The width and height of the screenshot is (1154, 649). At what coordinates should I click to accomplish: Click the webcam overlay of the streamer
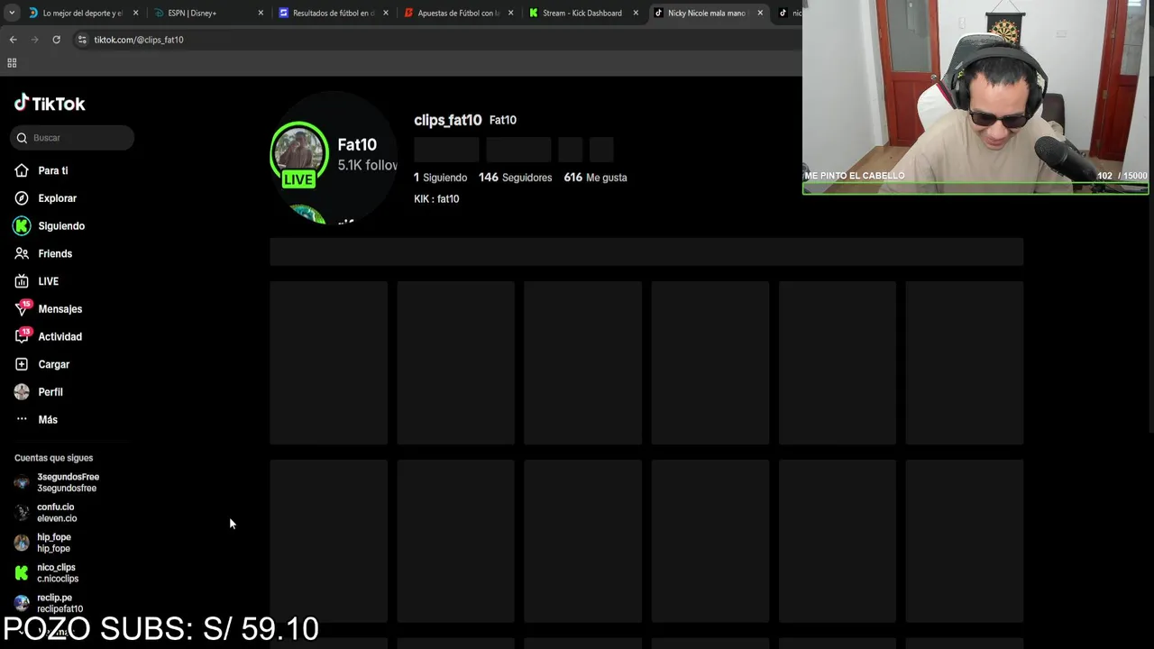coord(975,97)
